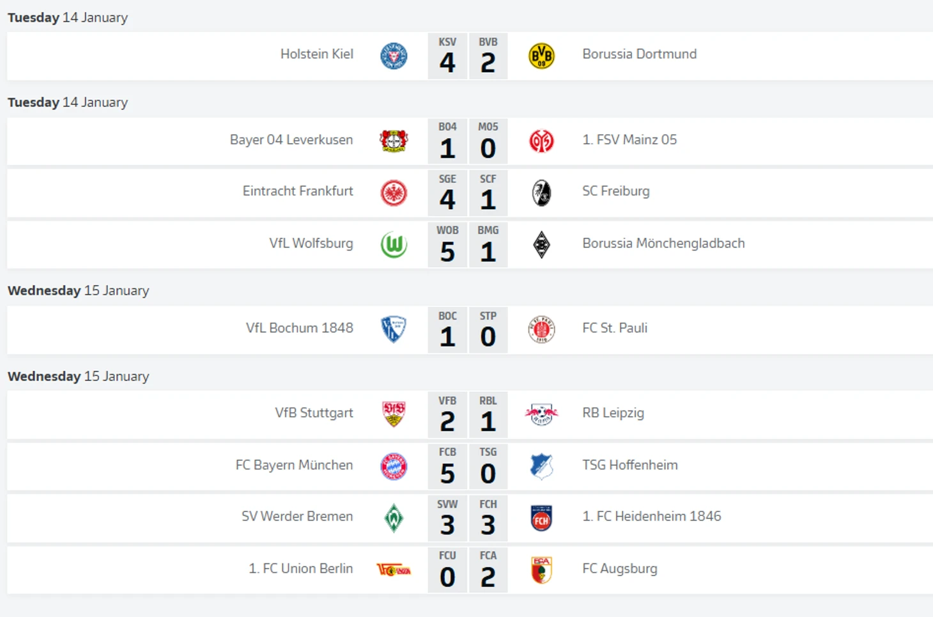Screen dimensions: 933x617
Task: Open the 1. FC Heidenheim 1846 link
Action: (x=651, y=516)
